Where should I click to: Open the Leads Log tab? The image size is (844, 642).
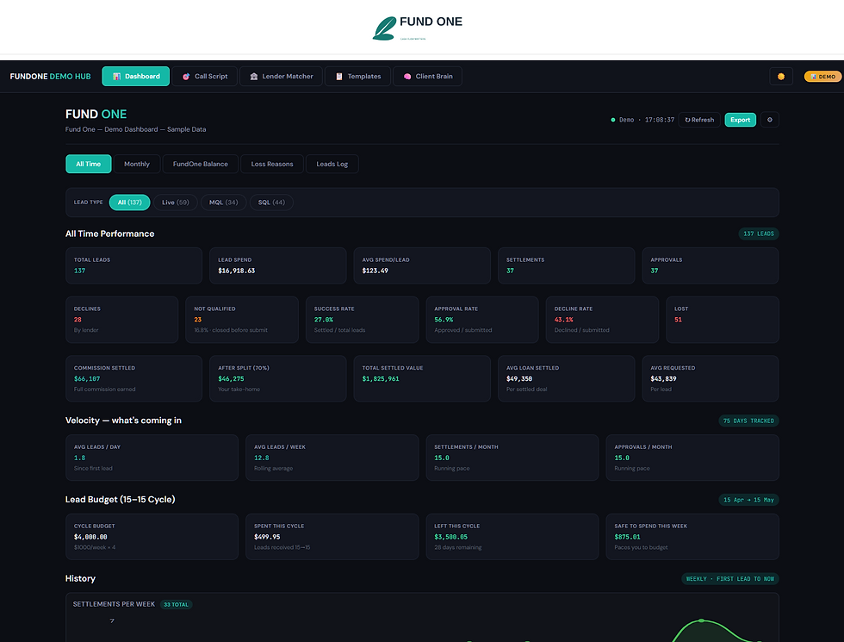point(332,164)
